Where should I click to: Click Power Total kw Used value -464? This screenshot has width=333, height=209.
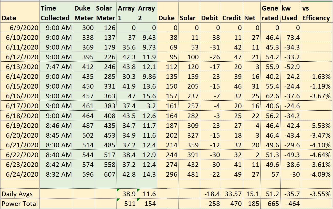(x=291, y=203)
